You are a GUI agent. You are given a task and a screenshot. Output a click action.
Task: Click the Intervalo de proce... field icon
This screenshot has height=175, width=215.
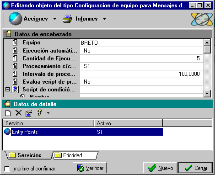(x=15, y=74)
